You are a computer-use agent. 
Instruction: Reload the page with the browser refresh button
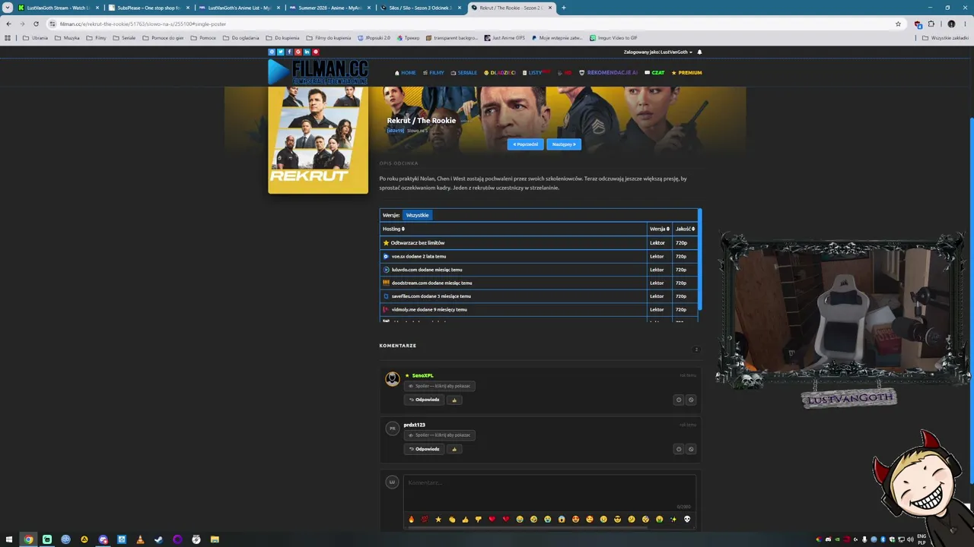[x=36, y=24]
